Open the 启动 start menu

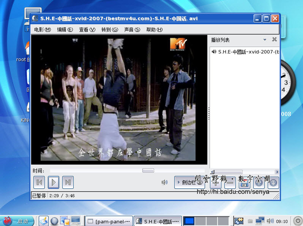coord(17,221)
